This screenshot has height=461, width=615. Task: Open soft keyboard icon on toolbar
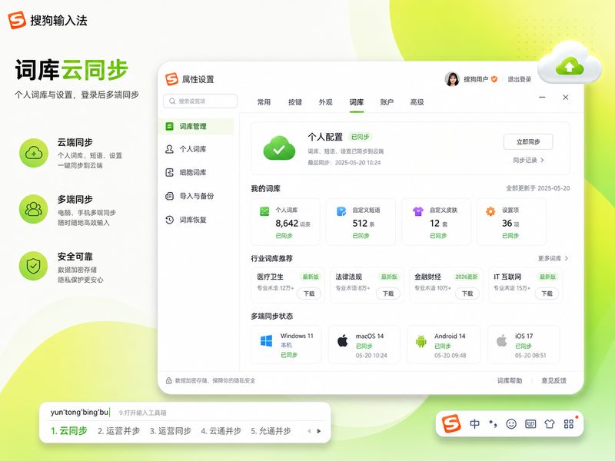point(530,424)
